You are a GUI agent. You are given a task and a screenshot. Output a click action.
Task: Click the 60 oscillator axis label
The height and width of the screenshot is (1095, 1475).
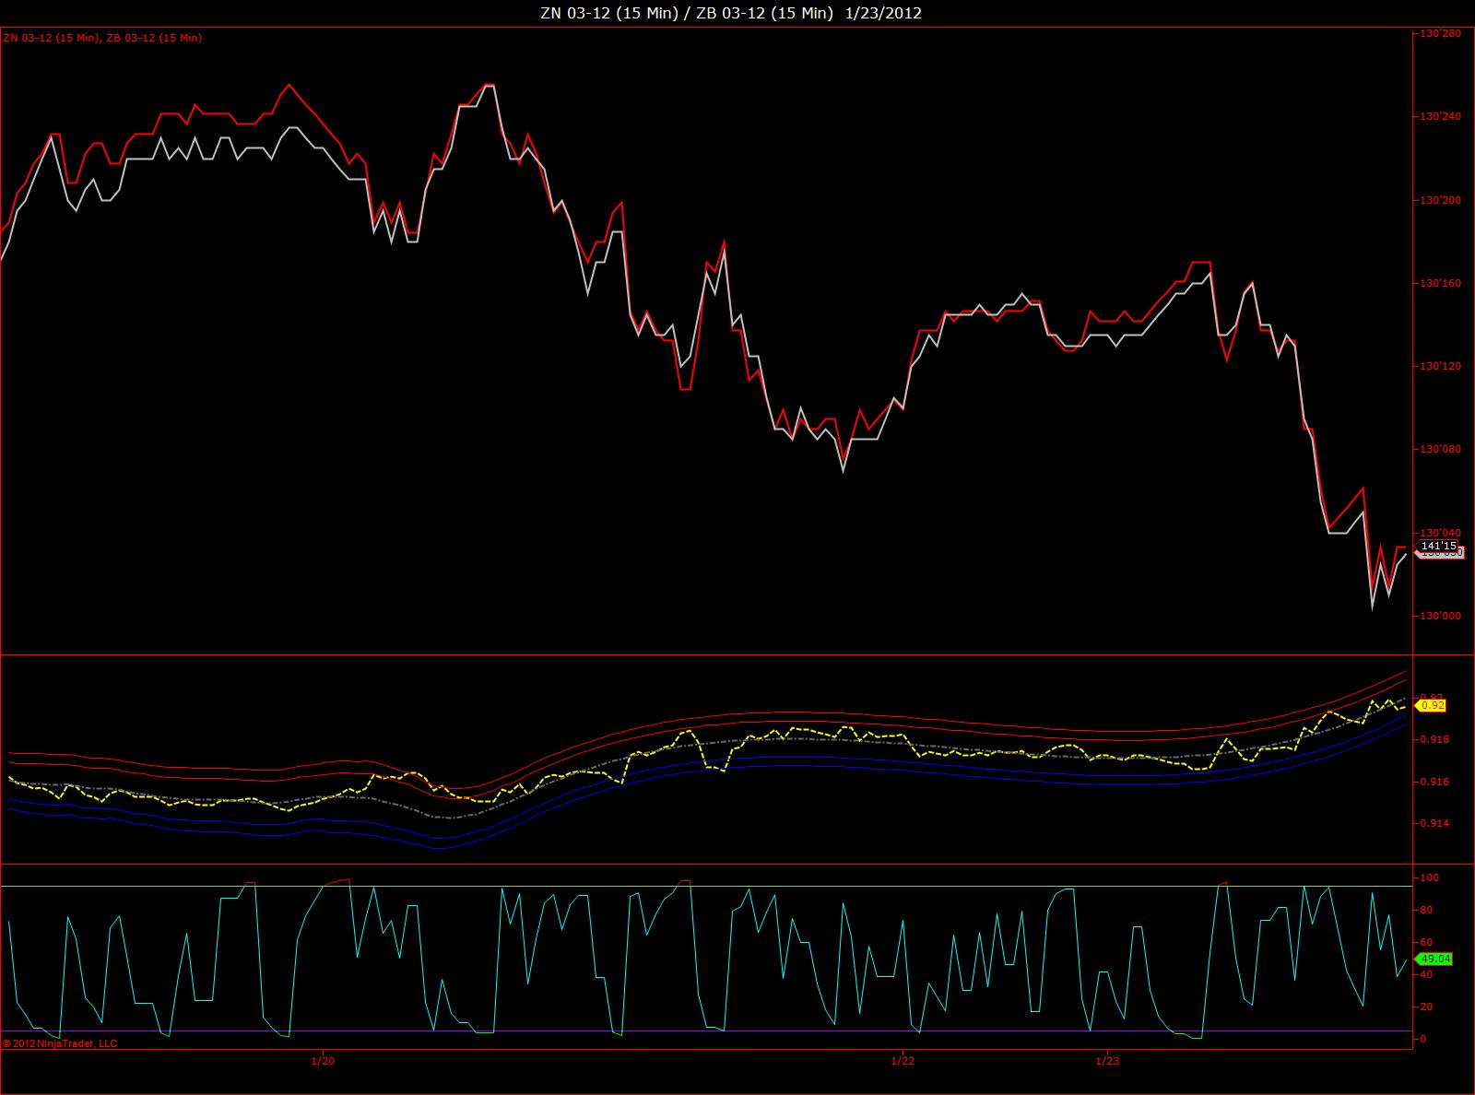click(1428, 942)
